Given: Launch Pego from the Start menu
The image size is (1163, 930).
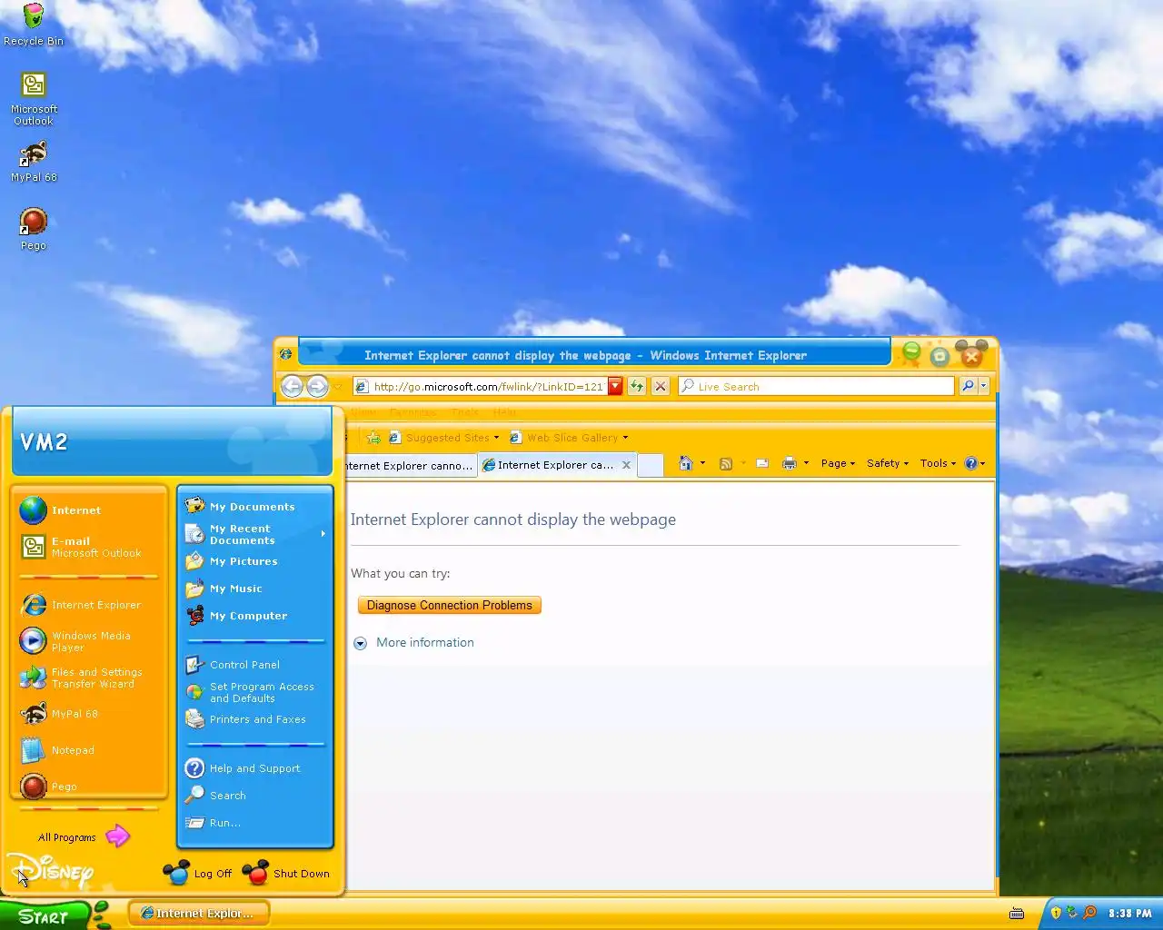Looking at the screenshot, I should pyautogui.click(x=89, y=786).
